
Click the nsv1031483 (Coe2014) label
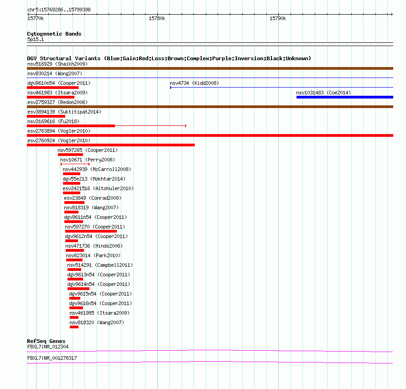point(323,93)
